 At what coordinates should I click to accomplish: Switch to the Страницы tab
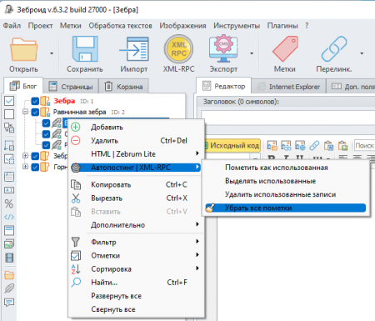71,87
